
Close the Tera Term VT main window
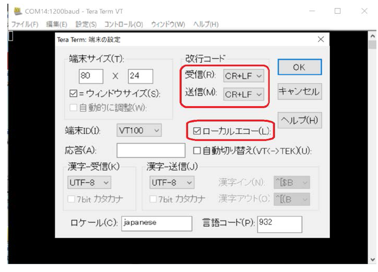coord(364,11)
